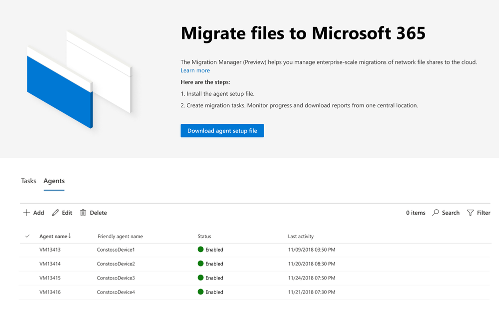This screenshot has height=310, width=499.
Task: Click the Status column header
Action: tap(204, 236)
